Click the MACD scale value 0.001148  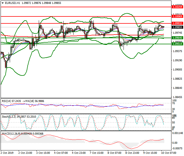(177, 133)
